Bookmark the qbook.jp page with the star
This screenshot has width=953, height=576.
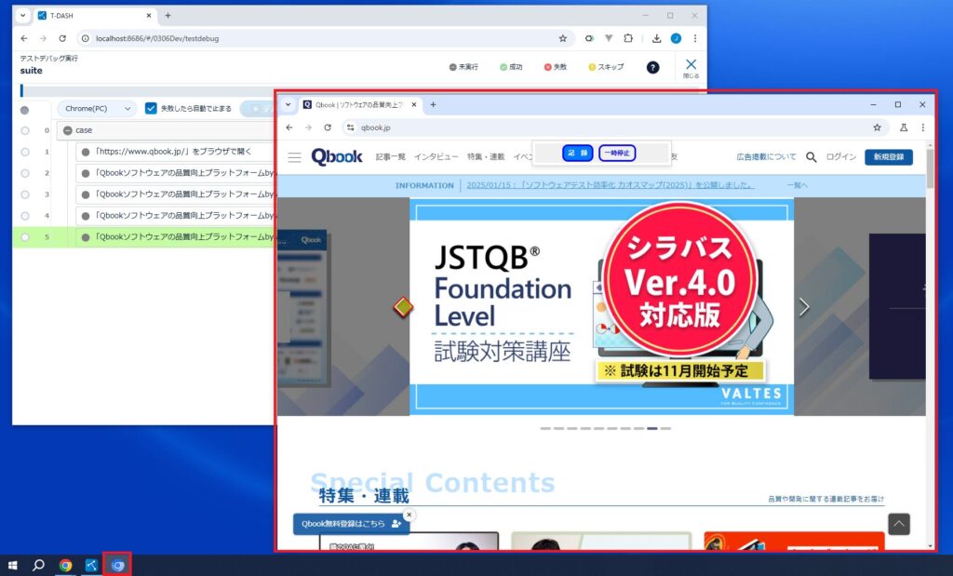(877, 127)
